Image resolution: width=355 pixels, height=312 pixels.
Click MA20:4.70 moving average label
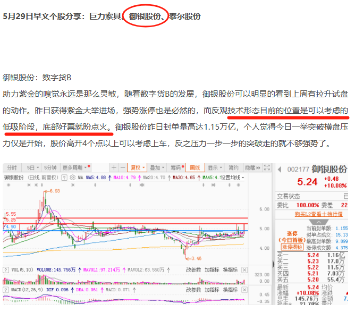(154, 178)
